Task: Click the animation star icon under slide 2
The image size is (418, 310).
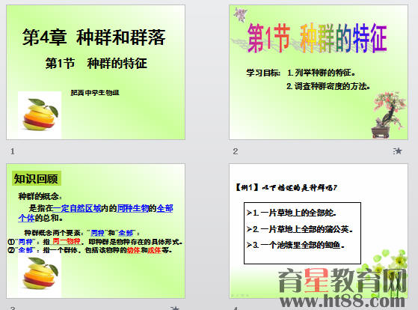Action: point(397,151)
